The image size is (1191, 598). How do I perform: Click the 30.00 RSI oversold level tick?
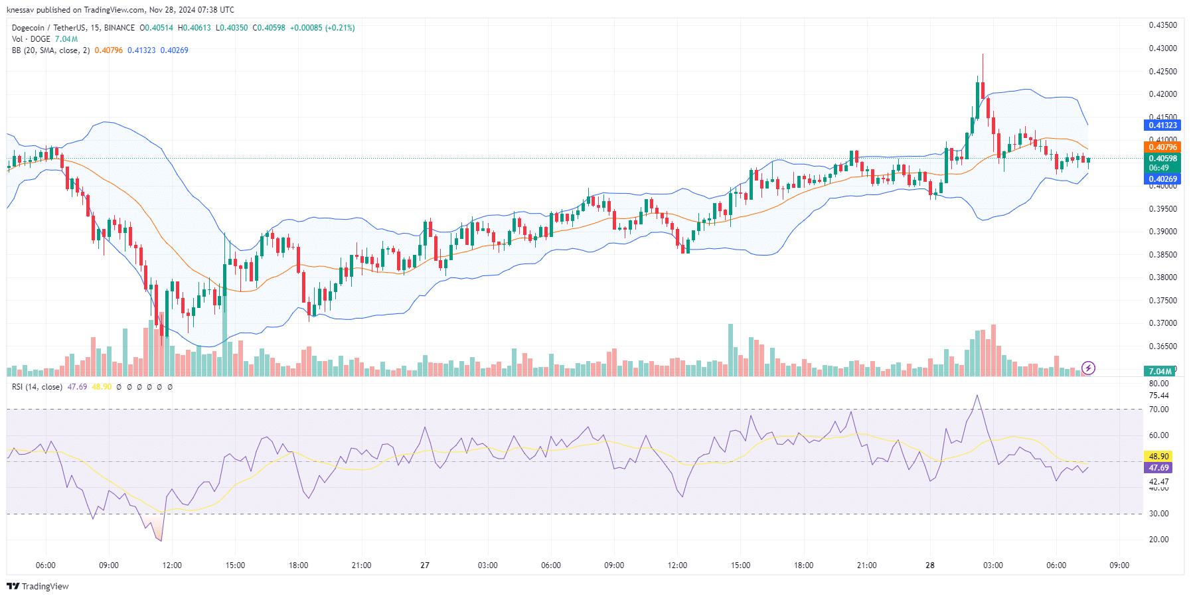click(1158, 514)
